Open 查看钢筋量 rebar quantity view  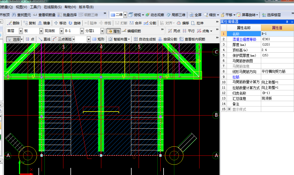pyautogui.click(x=44, y=15)
